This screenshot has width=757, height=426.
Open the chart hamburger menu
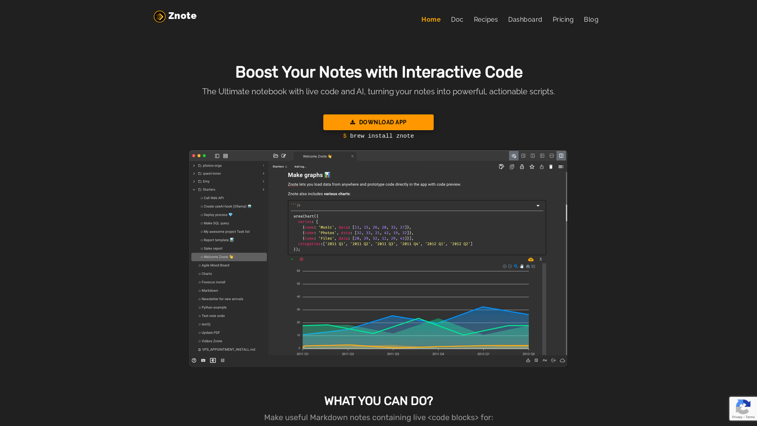533,266
